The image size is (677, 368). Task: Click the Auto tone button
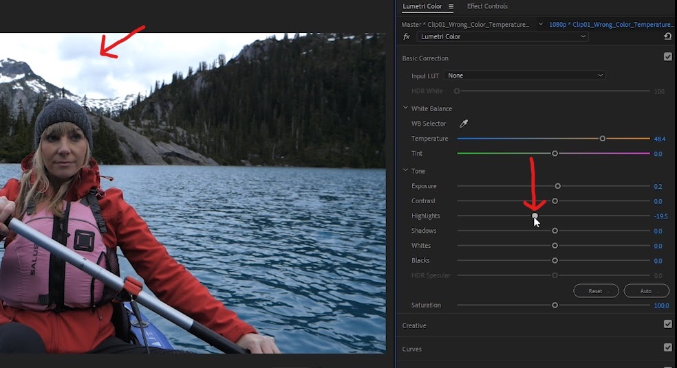646,291
